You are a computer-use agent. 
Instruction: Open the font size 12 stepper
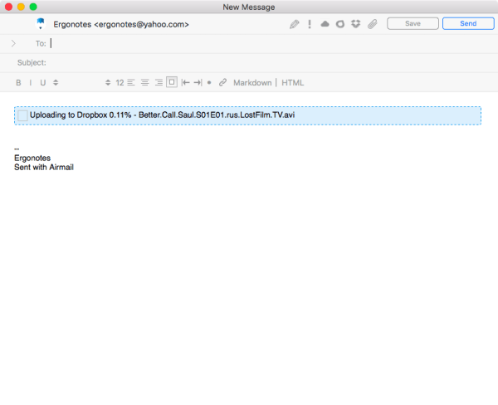coord(108,83)
